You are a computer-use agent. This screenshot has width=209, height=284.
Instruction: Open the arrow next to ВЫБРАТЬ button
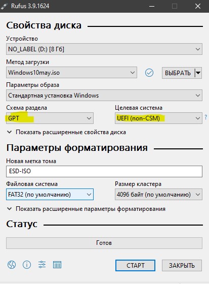198,73
